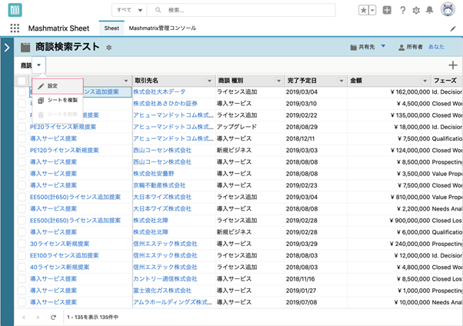463x326 pixels.
Task: Expand the left sidebar chevron
Action: point(7,47)
